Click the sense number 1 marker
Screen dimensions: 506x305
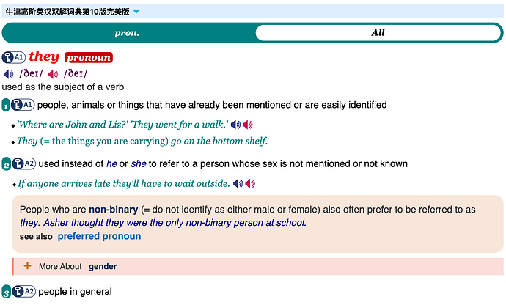click(5, 106)
